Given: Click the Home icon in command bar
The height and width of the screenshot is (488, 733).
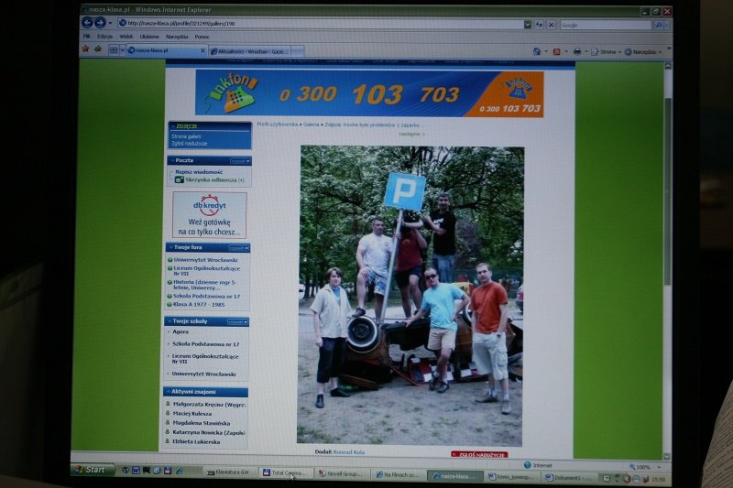Looking at the screenshot, I should pyautogui.click(x=537, y=51).
